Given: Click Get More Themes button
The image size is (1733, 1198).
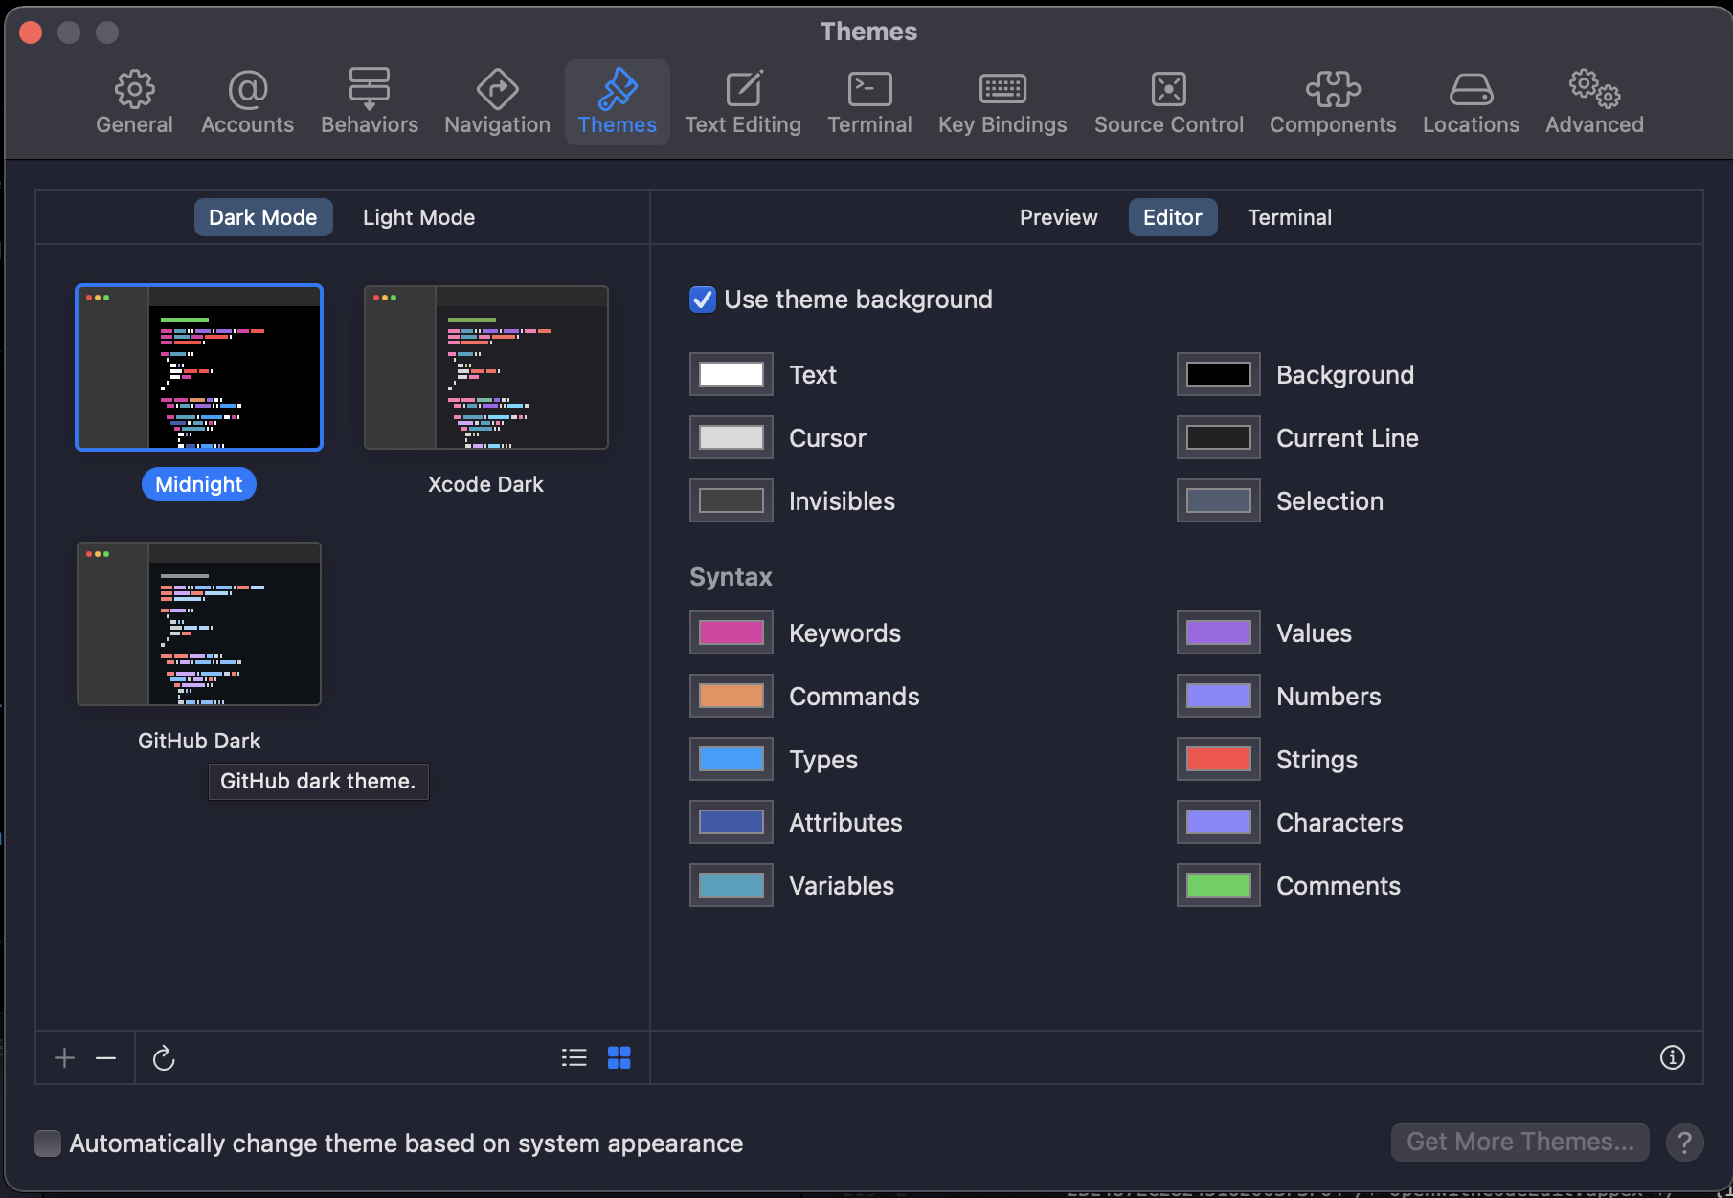Looking at the screenshot, I should pos(1519,1142).
